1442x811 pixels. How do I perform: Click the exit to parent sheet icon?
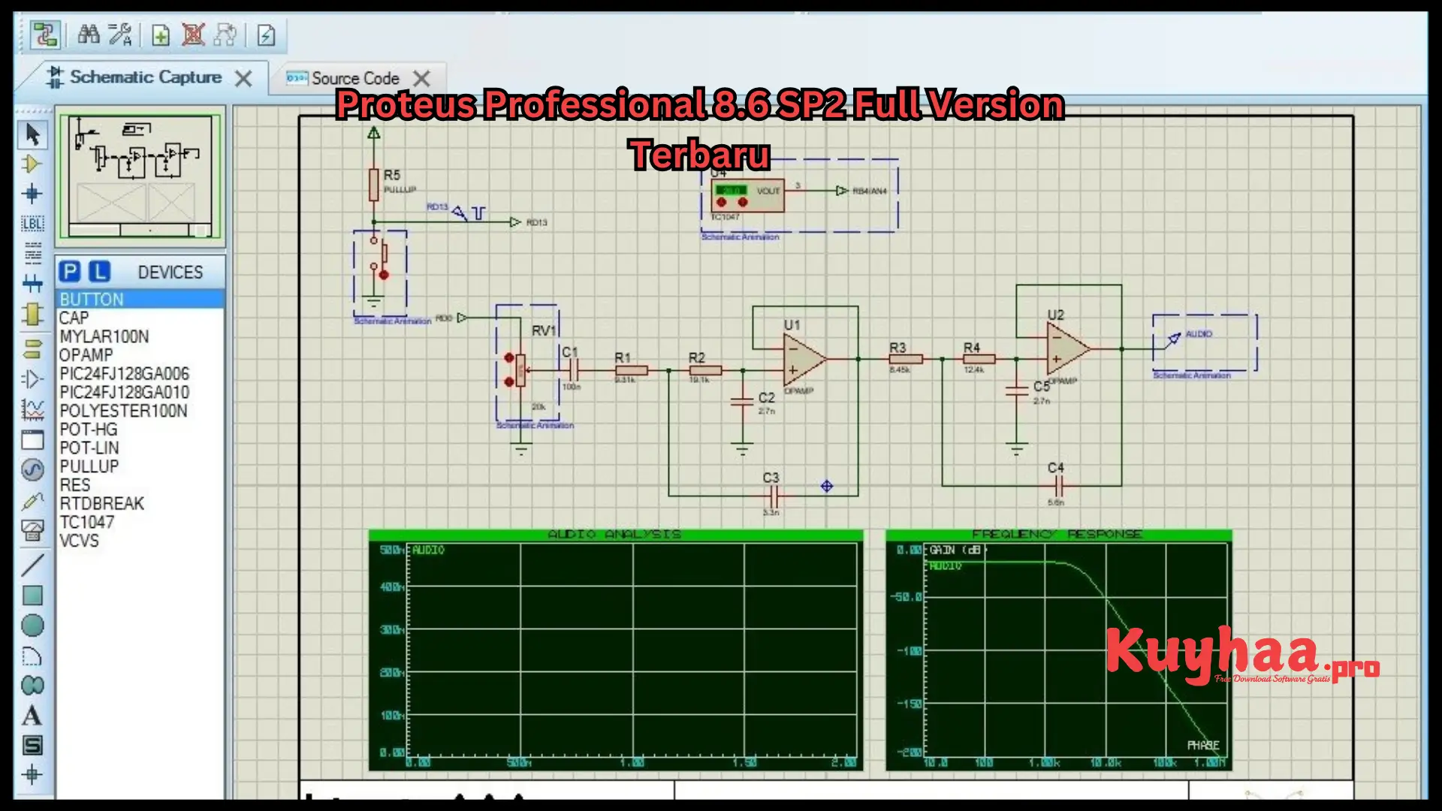click(x=225, y=35)
